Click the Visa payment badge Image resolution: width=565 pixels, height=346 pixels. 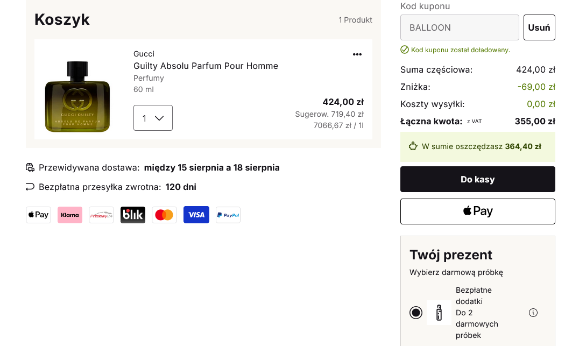pos(196,215)
